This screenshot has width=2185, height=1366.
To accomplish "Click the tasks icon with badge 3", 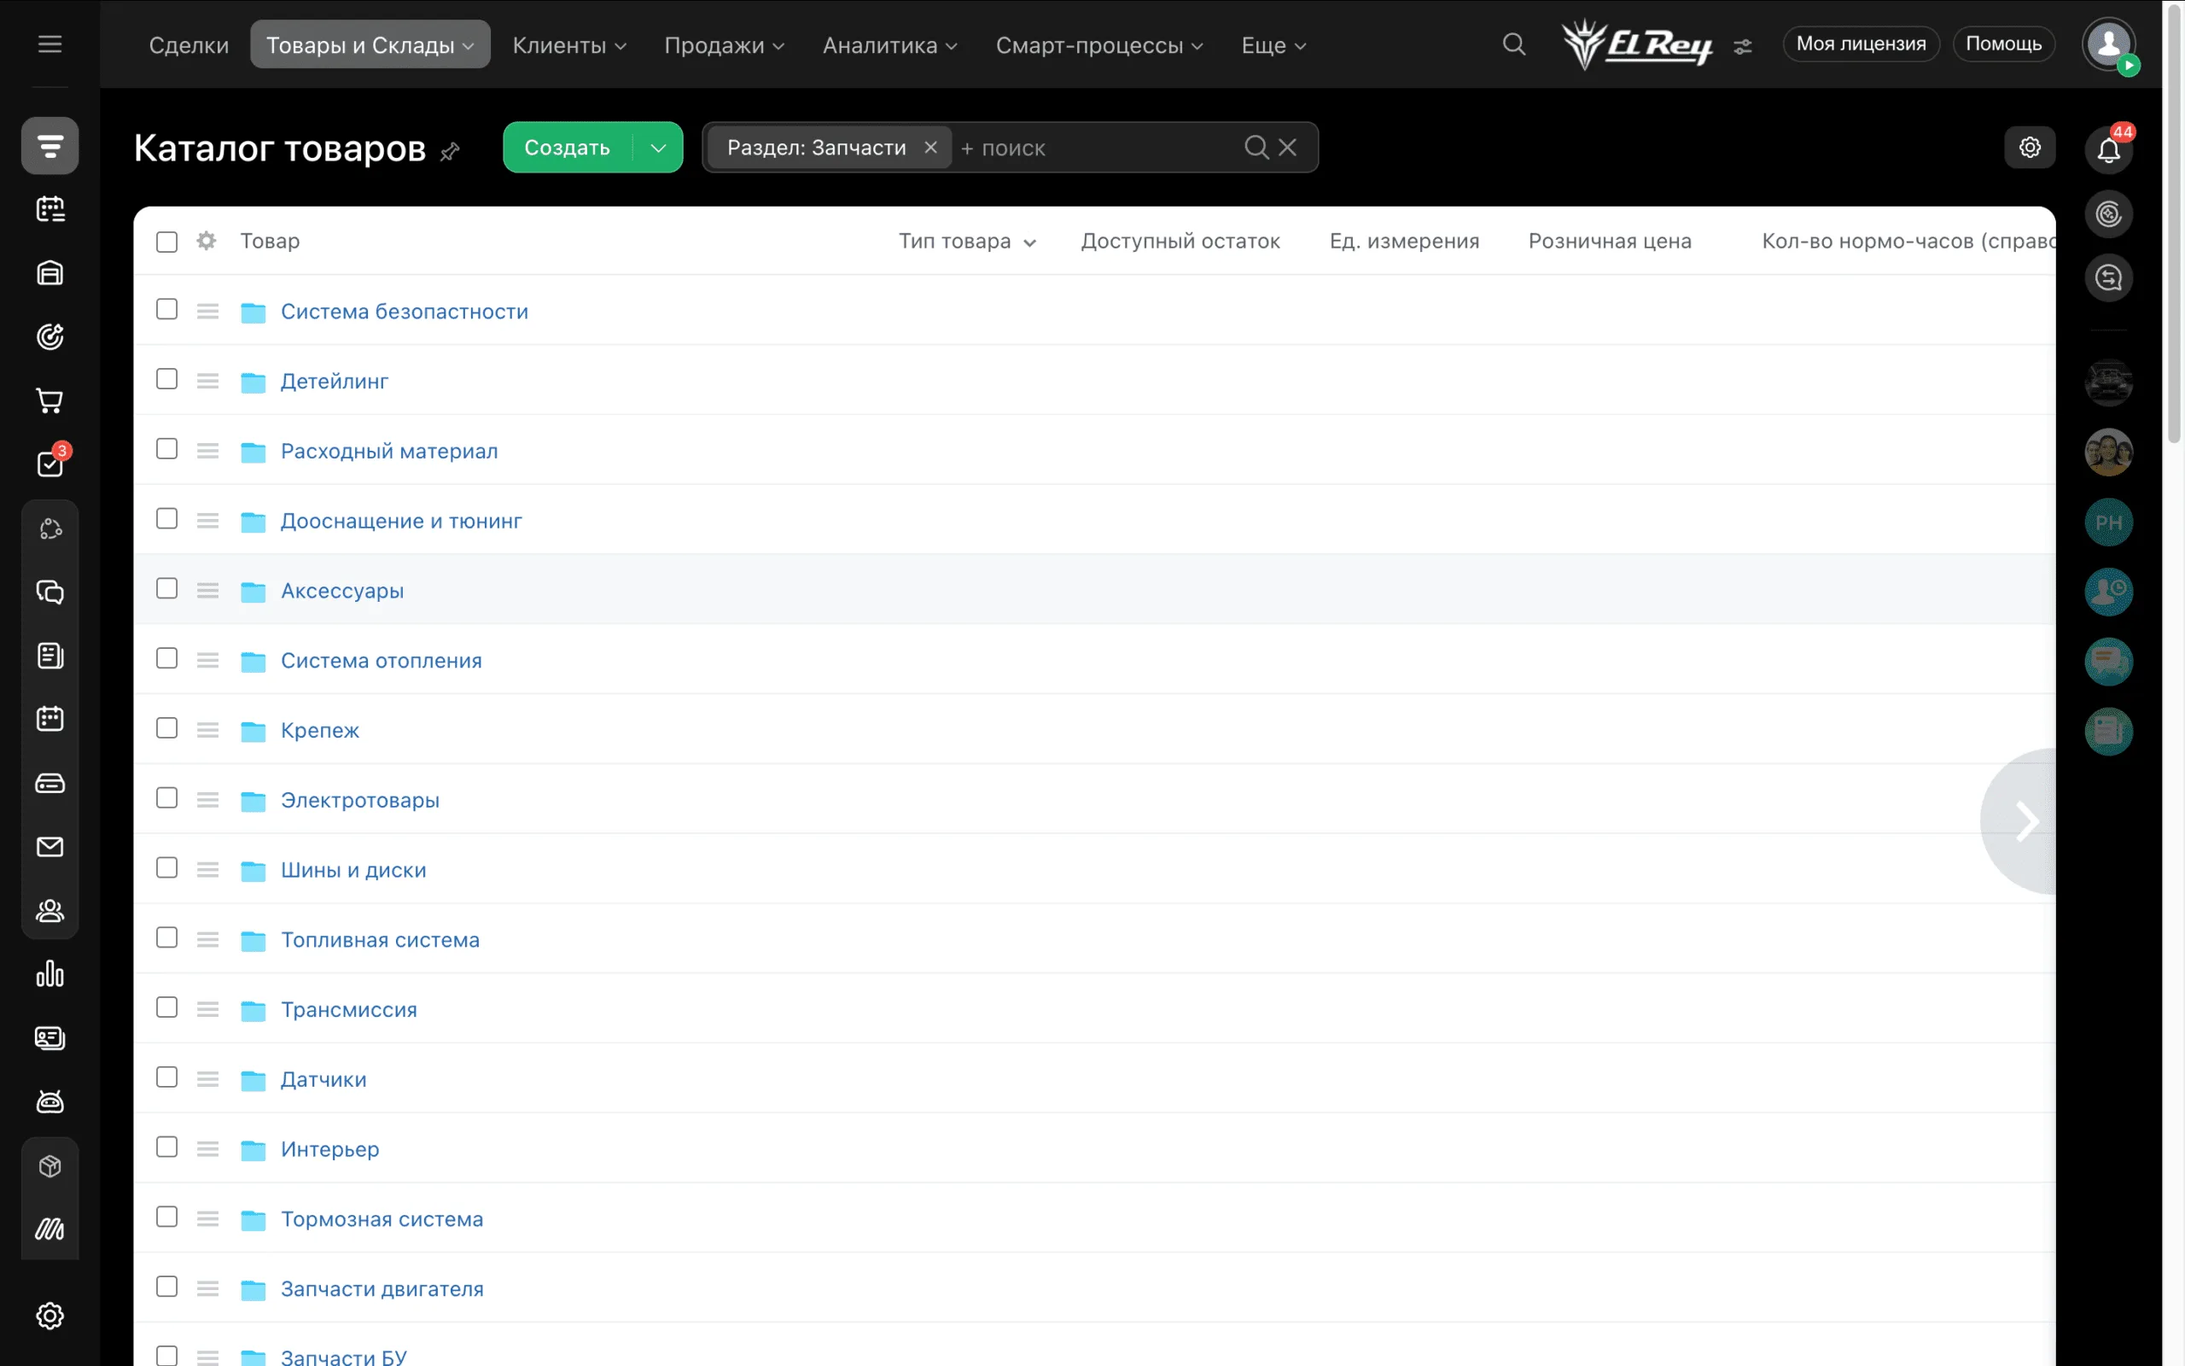I will [50, 464].
